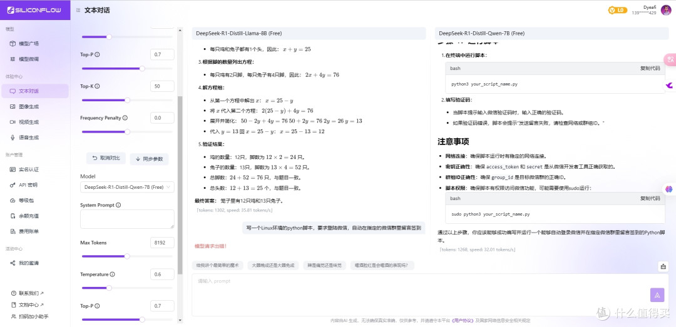Click the Top-P info icon above Top-K
The height and width of the screenshot is (327, 676).
[97, 55]
